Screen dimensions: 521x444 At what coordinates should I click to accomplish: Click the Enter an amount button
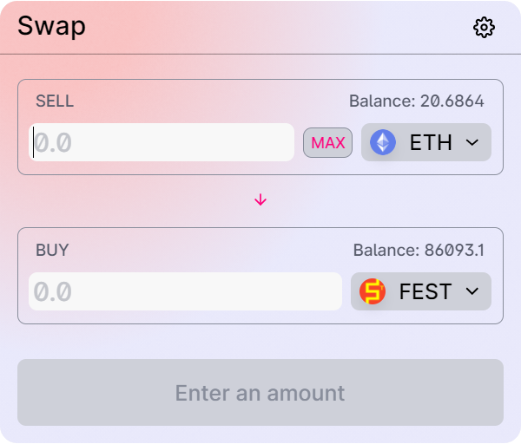tap(260, 393)
